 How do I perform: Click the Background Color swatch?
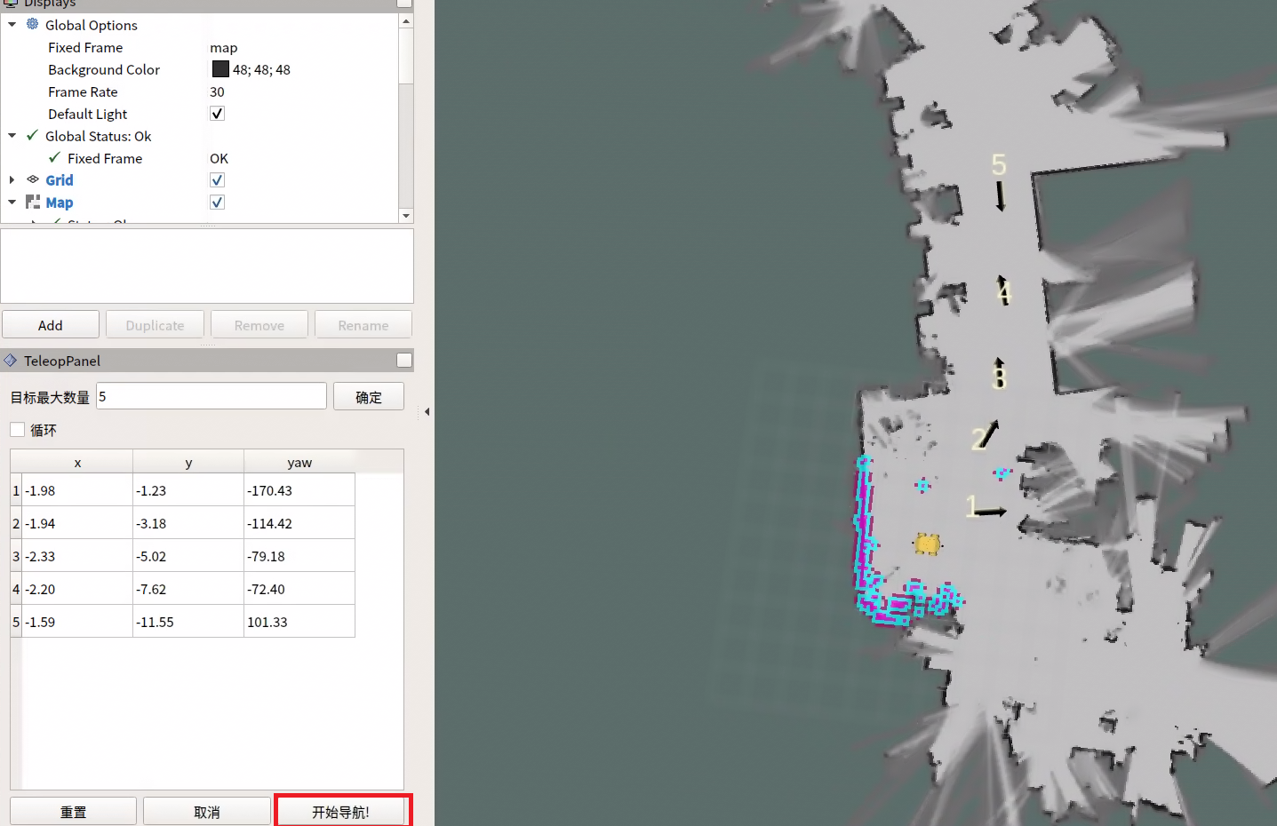coord(220,69)
